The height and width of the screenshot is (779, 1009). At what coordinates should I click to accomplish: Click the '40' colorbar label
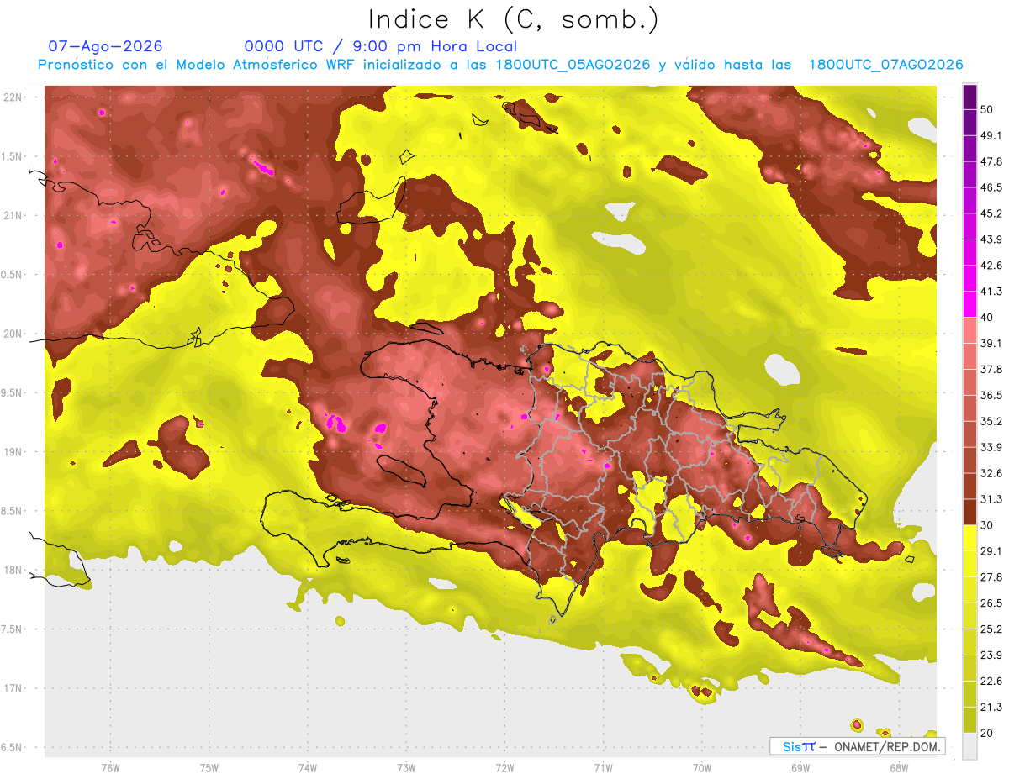(x=988, y=318)
